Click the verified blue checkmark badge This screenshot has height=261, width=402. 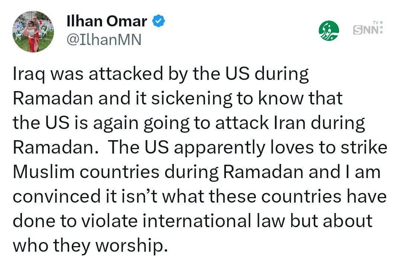tap(159, 22)
